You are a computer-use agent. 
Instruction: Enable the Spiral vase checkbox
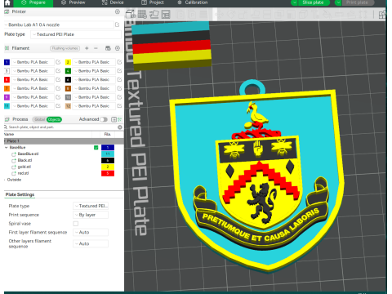click(x=76, y=224)
